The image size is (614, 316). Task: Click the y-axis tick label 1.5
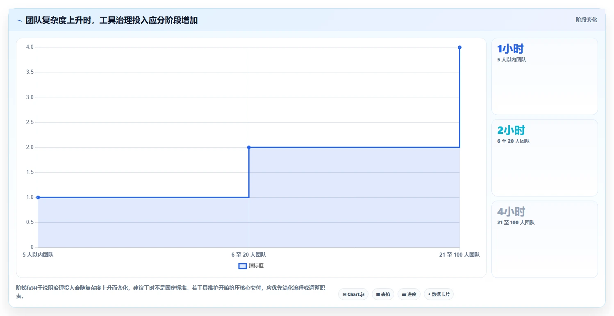coord(30,172)
